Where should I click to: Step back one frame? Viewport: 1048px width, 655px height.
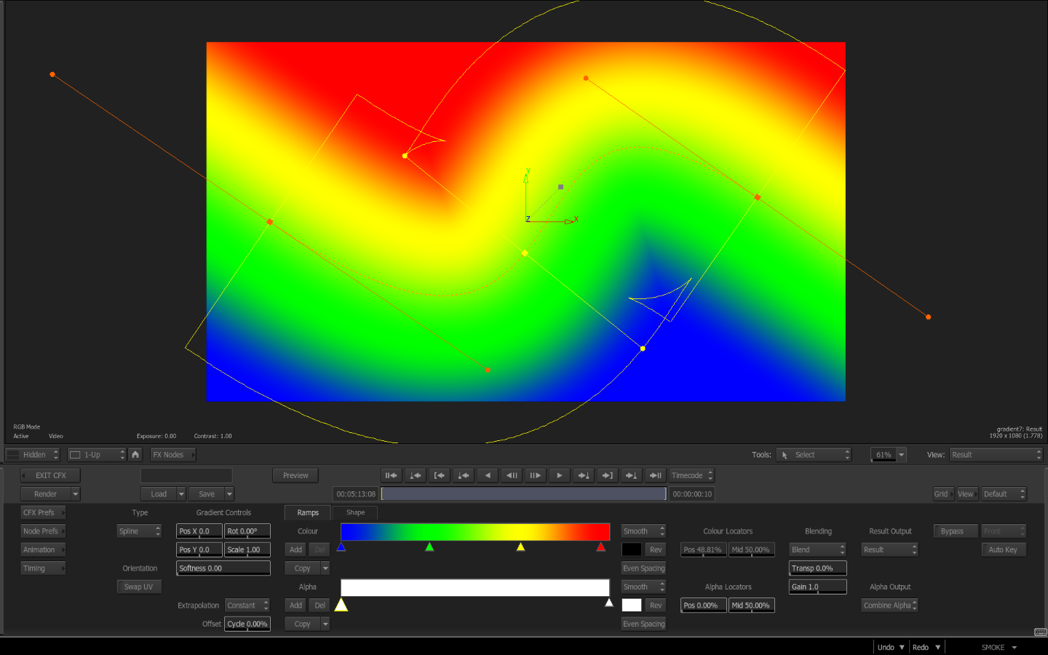click(x=512, y=476)
